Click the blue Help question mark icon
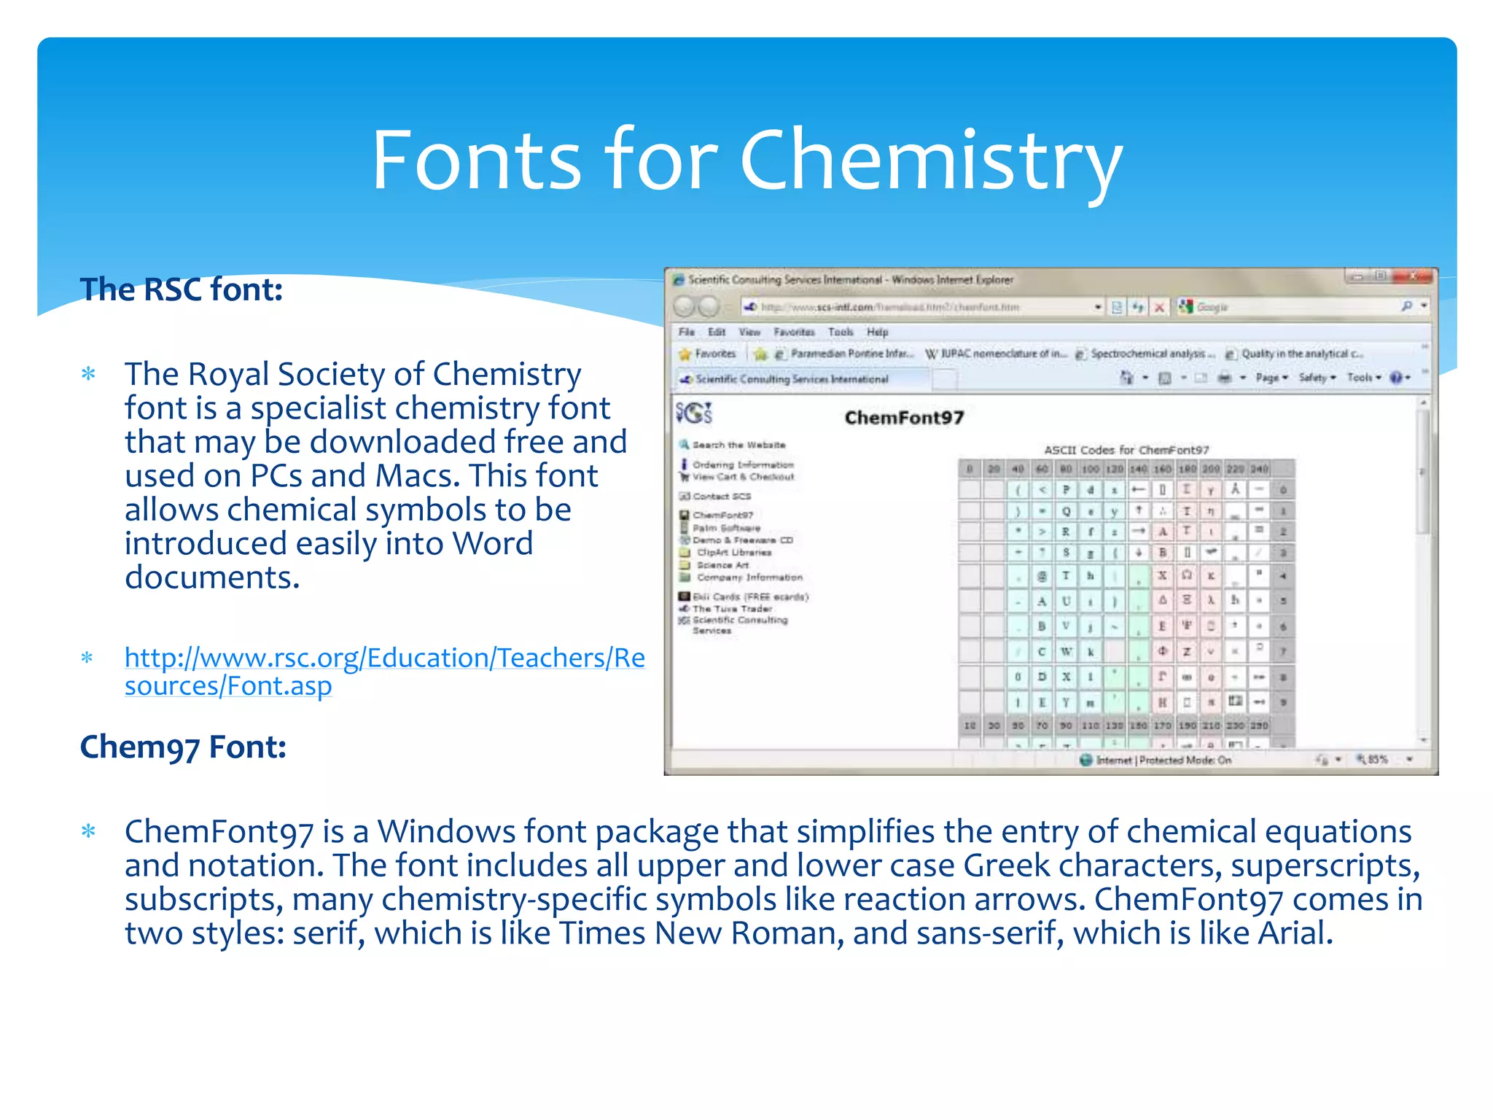This screenshot has height=1120, width=1493. [x=1395, y=378]
